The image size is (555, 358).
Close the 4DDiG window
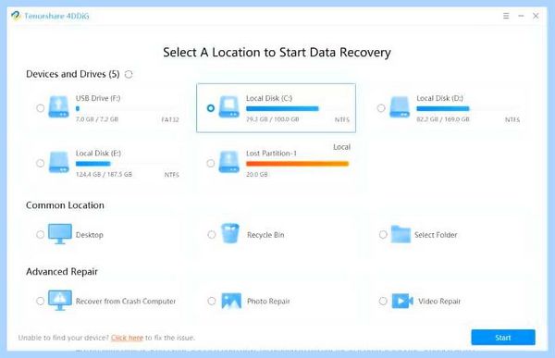(x=536, y=16)
